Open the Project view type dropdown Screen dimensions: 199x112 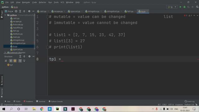click(x=9, y=11)
